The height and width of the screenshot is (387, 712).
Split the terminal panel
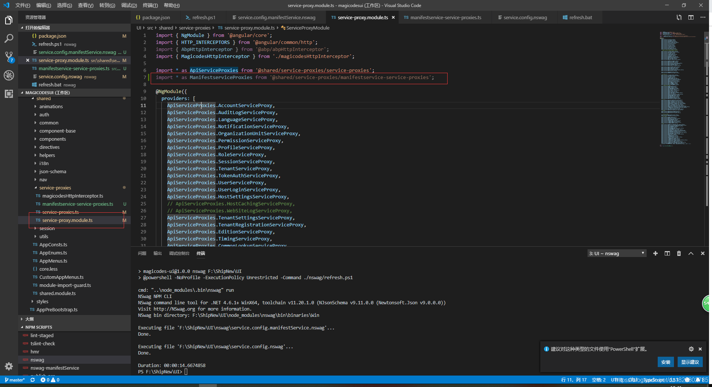coord(667,253)
